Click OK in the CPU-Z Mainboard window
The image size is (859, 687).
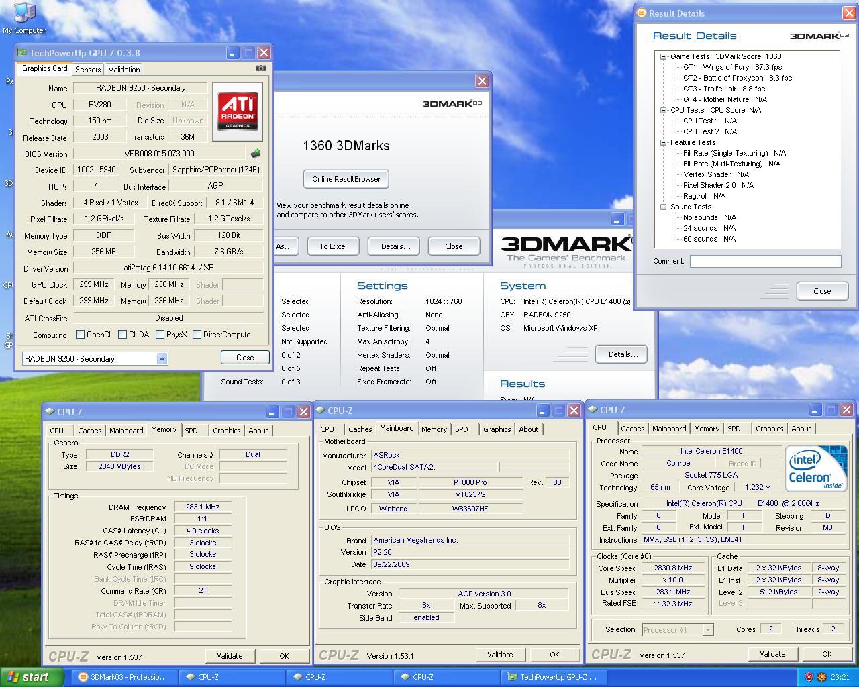click(x=554, y=655)
